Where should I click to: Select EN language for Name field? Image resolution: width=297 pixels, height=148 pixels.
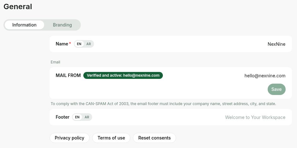pos(79,44)
